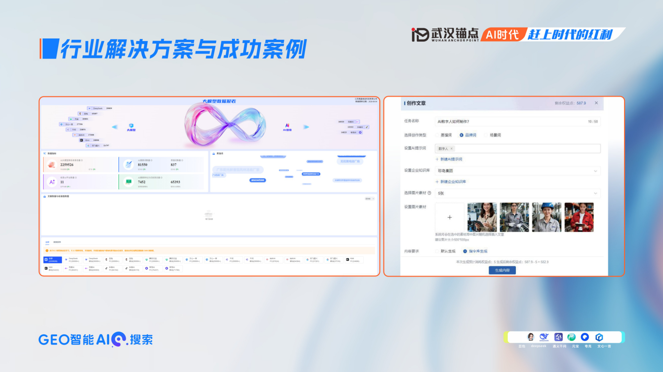Image resolution: width=663 pixels, height=372 pixels.
Task: Click the AI平台数量 icon card
Action: click(x=52, y=182)
